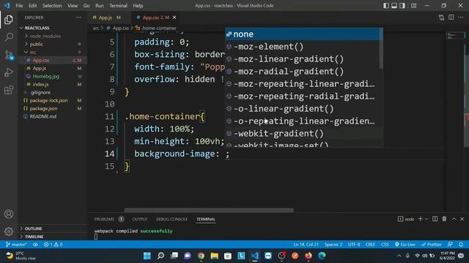
Task: Kill terminal with the trash icon
Action: 444,219
